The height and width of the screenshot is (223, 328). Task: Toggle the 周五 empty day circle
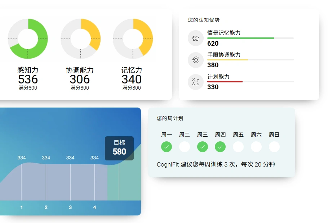point(238,147)
